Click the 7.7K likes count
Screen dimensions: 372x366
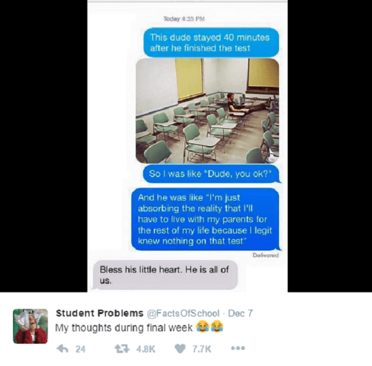tap(201, 349)
